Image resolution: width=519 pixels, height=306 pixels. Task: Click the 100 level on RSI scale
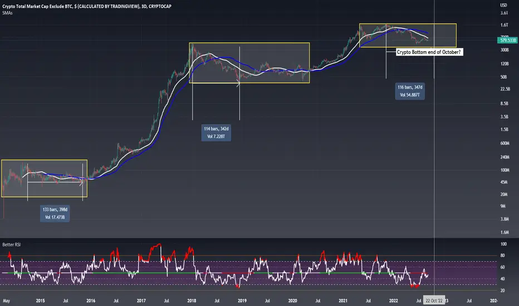pyautogui.click(x=503, y=244)
